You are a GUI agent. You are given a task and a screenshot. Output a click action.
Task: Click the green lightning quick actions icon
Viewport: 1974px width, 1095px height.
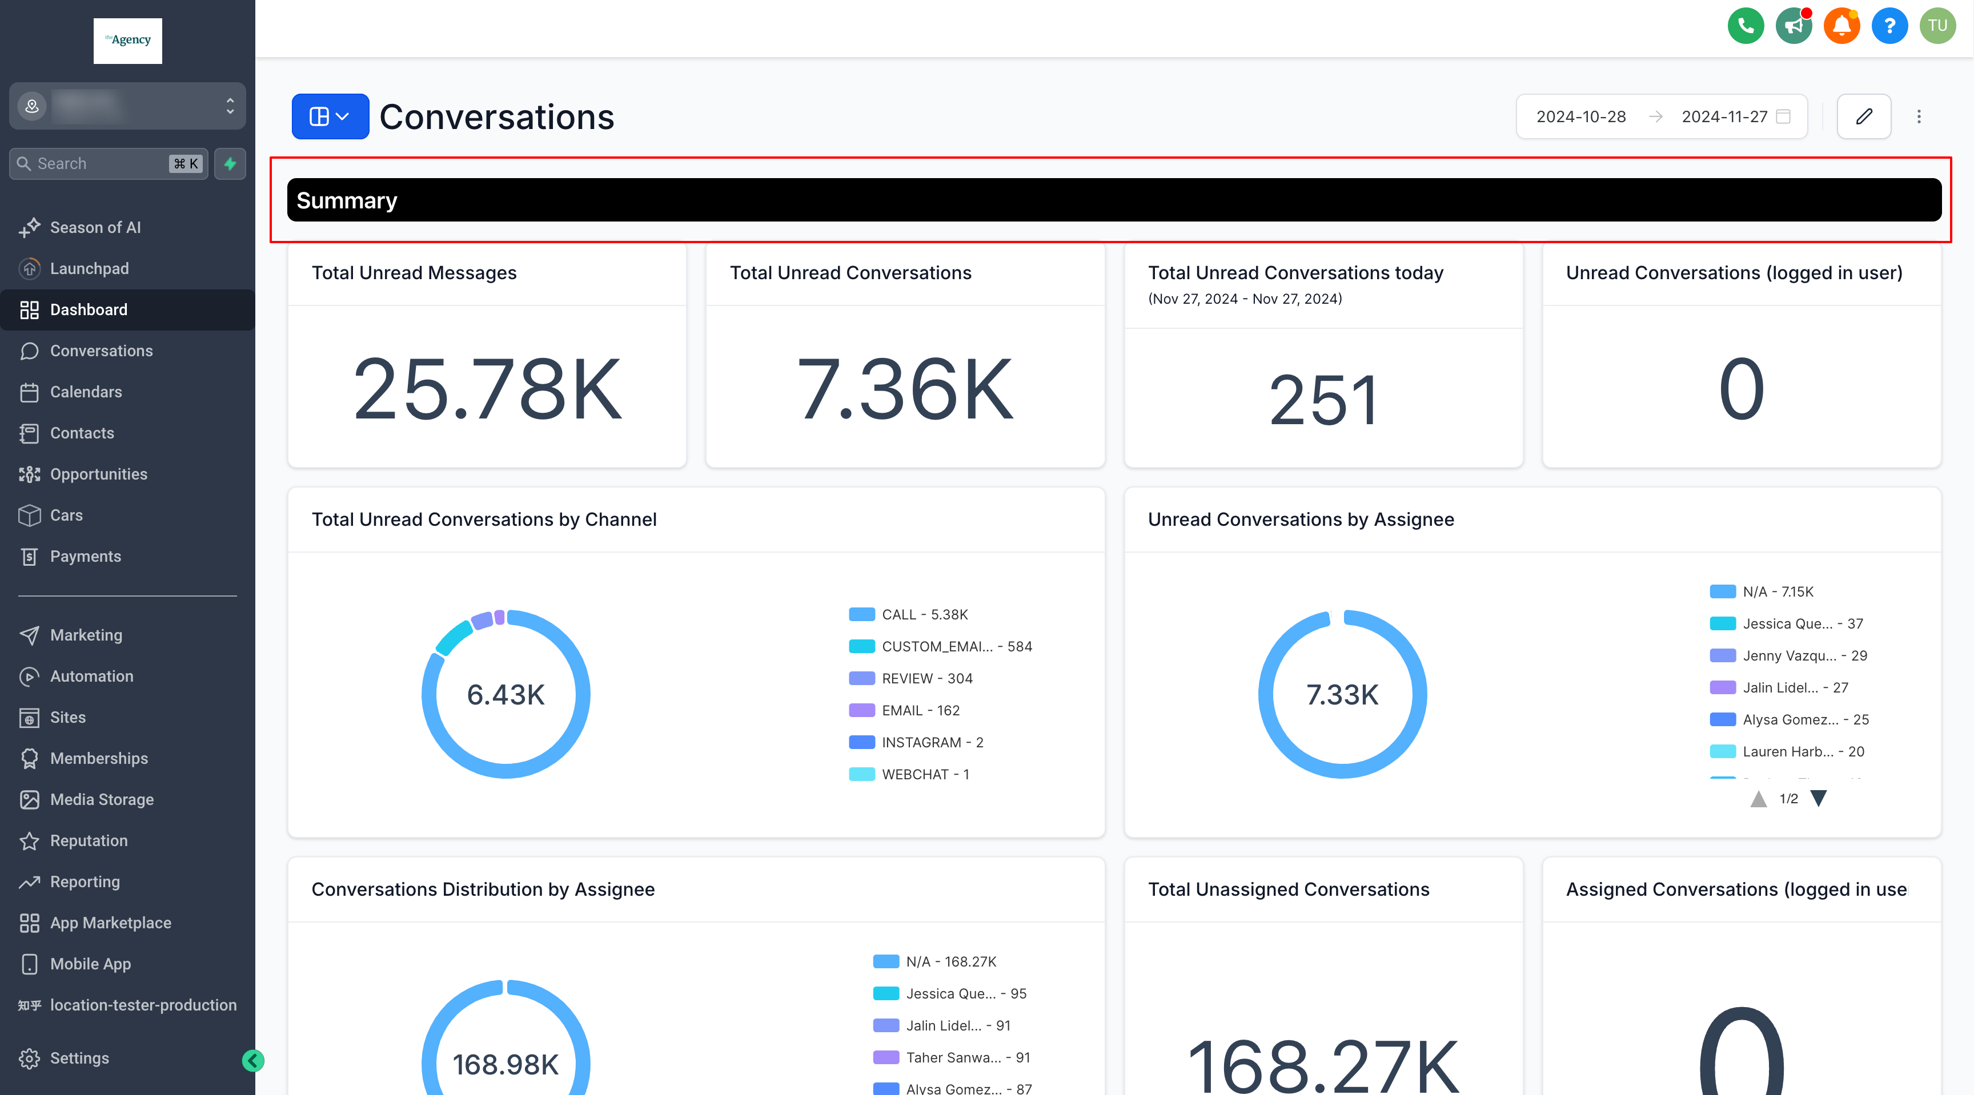[x=230, y=164]
